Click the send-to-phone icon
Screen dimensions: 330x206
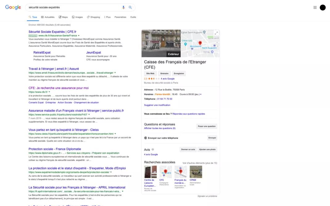[146, 138]
